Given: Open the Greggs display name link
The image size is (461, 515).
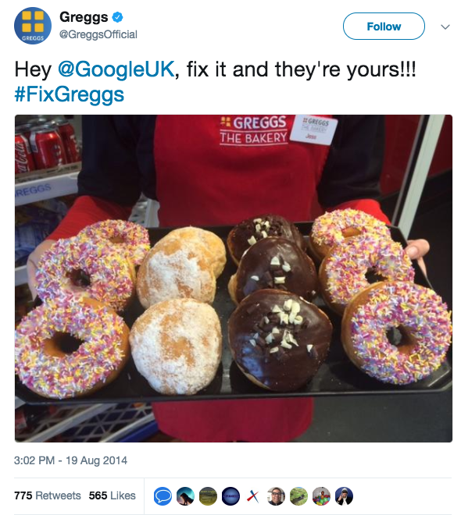Looking at the screenshot, I should point(84,17).
